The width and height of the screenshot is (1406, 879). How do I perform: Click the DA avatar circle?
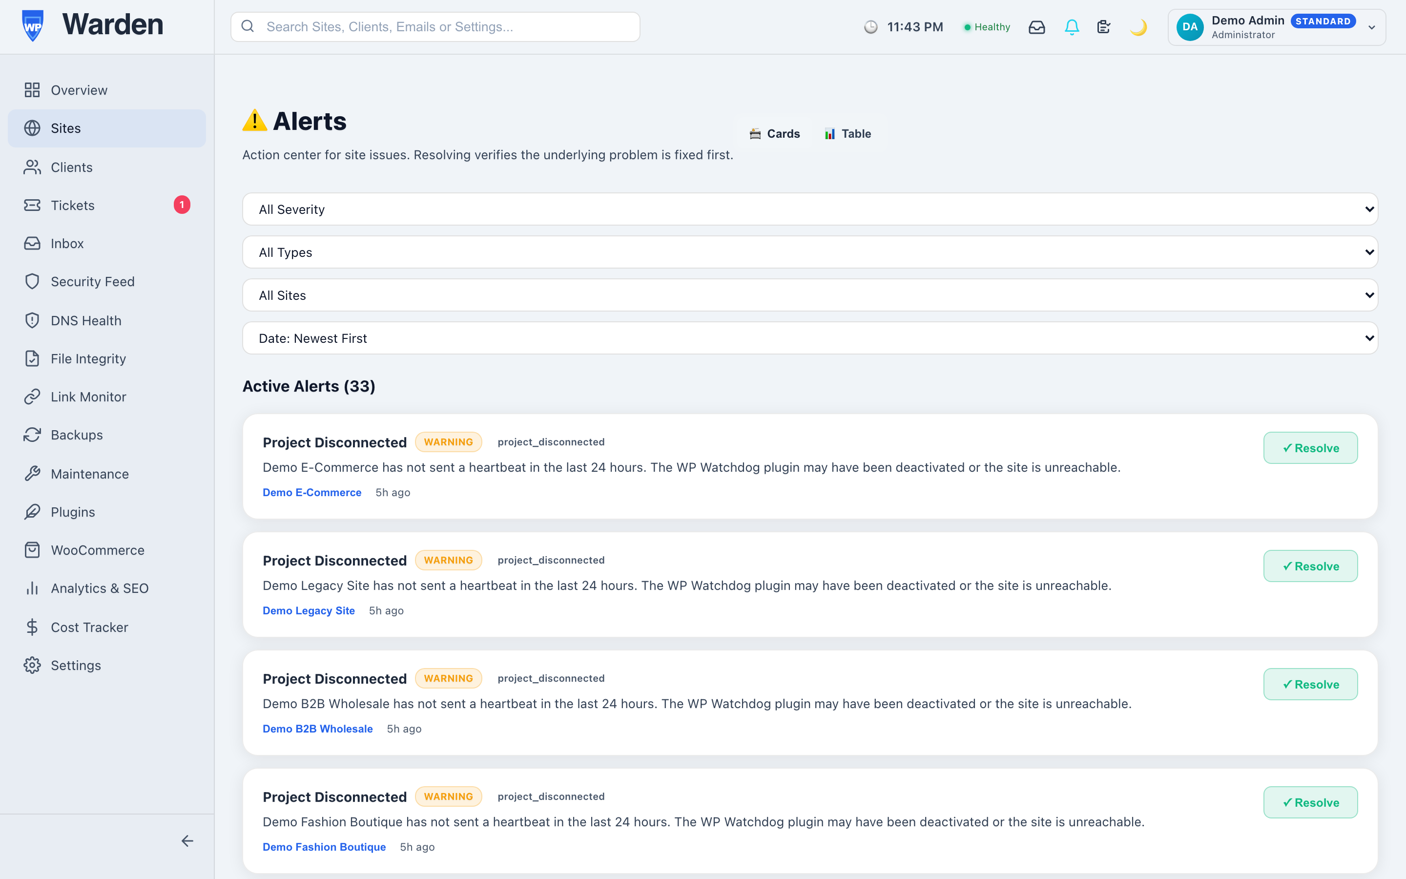click(x=1190, y=27)
